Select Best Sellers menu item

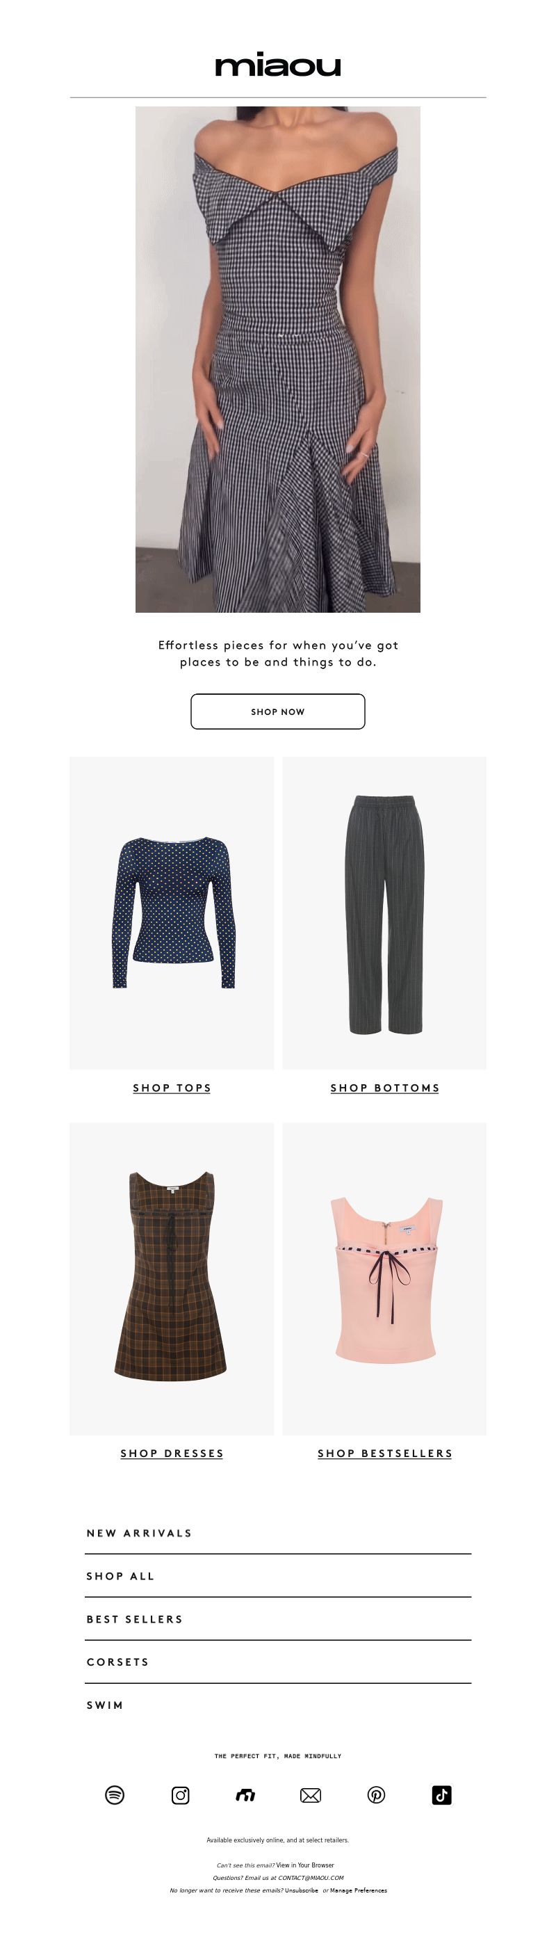(x=277, y=1619)
